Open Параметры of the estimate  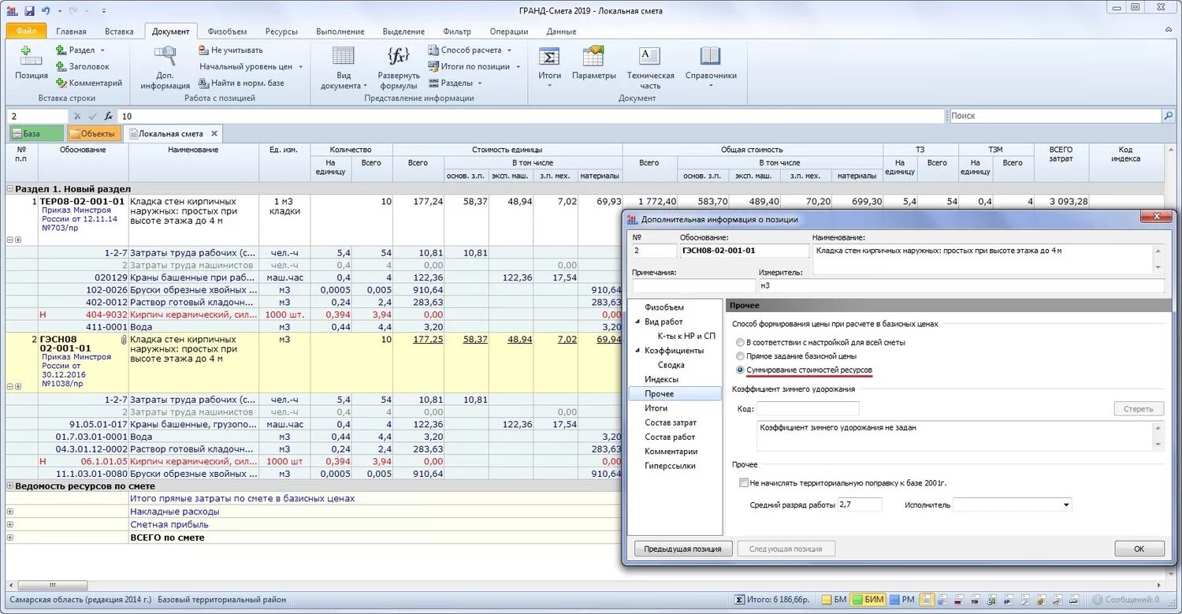(x=594, y=63)
